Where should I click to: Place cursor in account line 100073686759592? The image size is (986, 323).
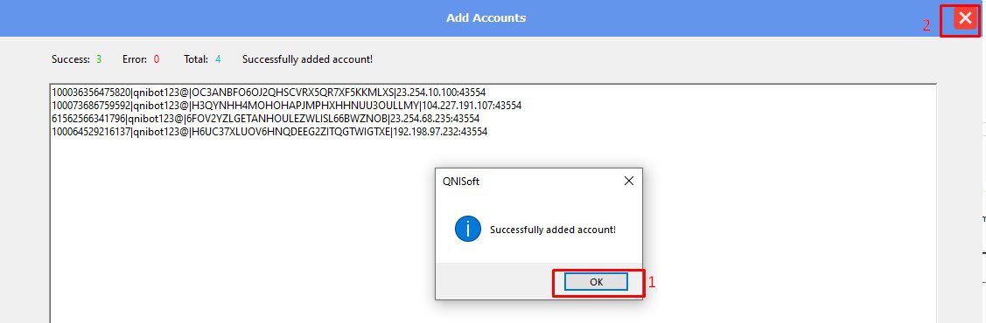coord(286,106)
